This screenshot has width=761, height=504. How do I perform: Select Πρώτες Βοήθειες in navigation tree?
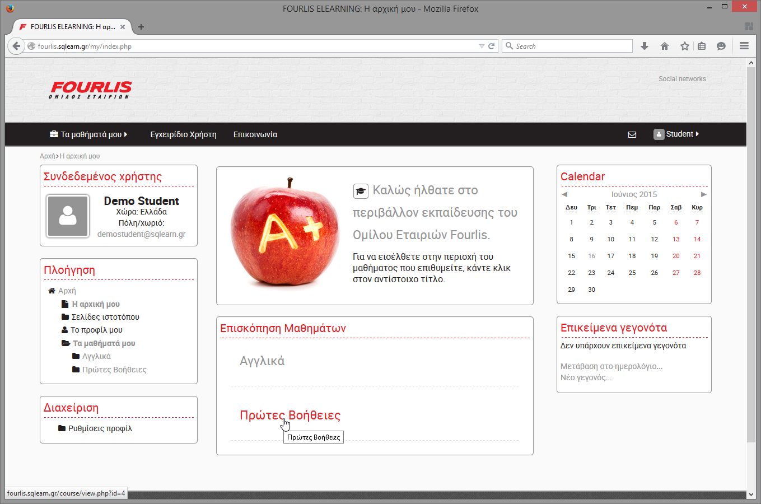pos(114,370)
